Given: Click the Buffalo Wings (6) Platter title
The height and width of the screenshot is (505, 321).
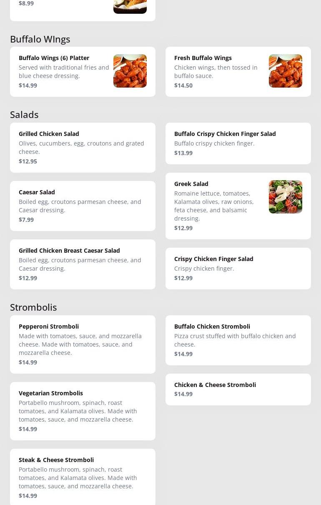Looking at the screenshot, I should [x=54, y=58].
